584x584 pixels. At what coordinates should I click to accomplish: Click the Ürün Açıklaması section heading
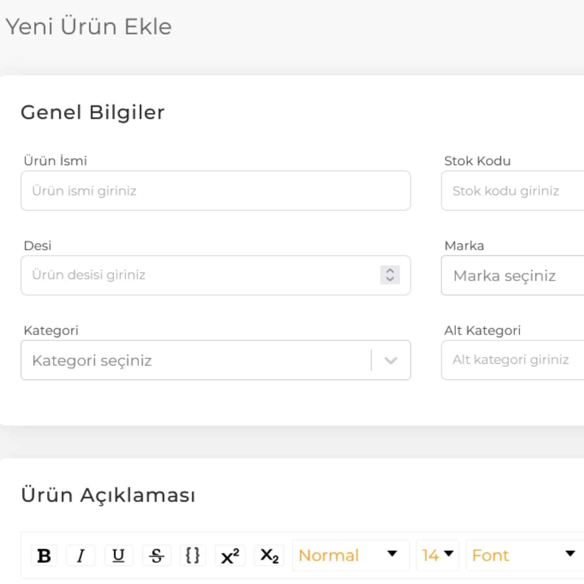(108, 495)
